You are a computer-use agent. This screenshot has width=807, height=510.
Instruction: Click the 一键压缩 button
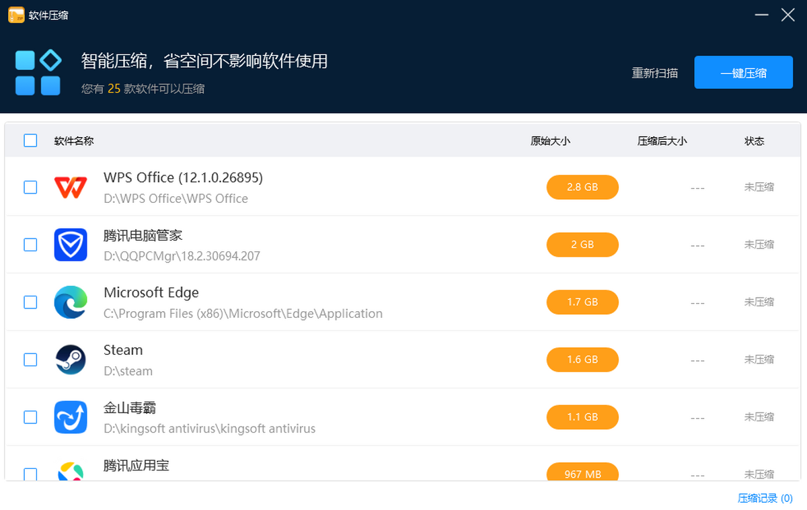coord(743,73)
